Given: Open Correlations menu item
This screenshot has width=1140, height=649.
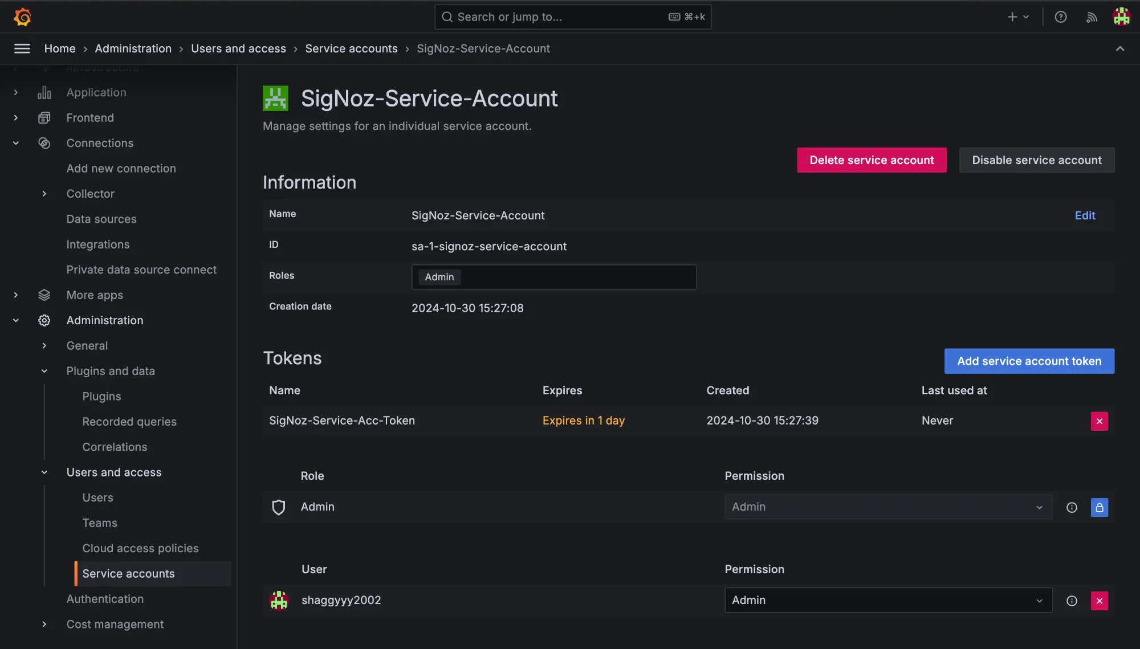Looking at the screenshot, I should (x=115, y=447).
